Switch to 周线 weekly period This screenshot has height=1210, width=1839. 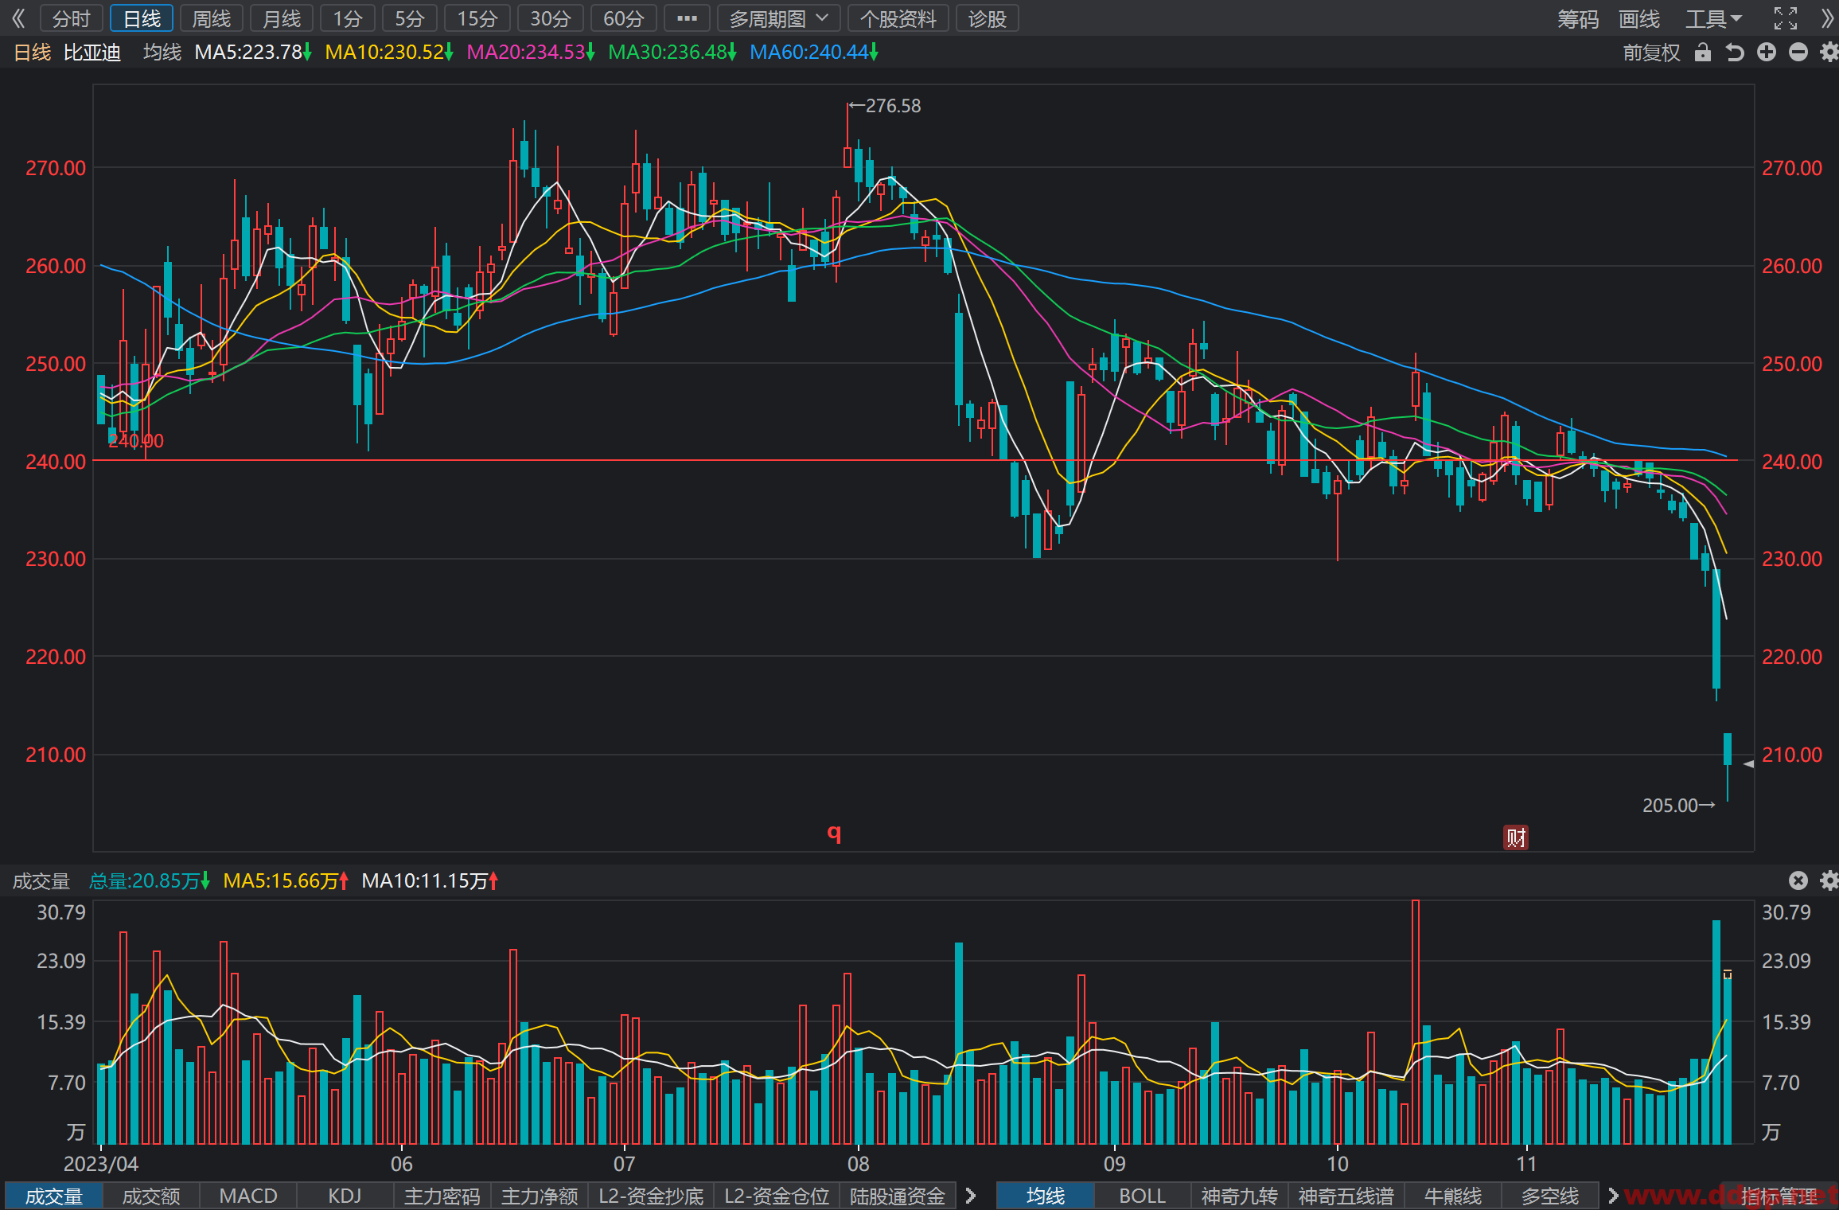(x=212, y=18)
